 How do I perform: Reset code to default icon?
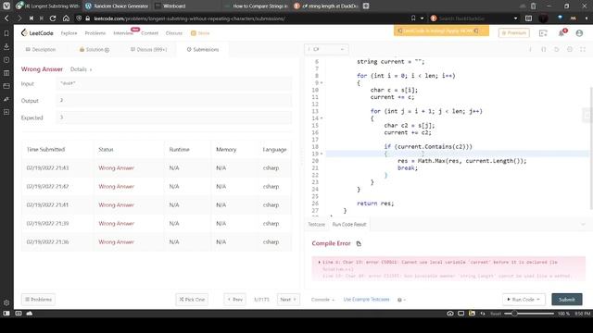(556, 49)
